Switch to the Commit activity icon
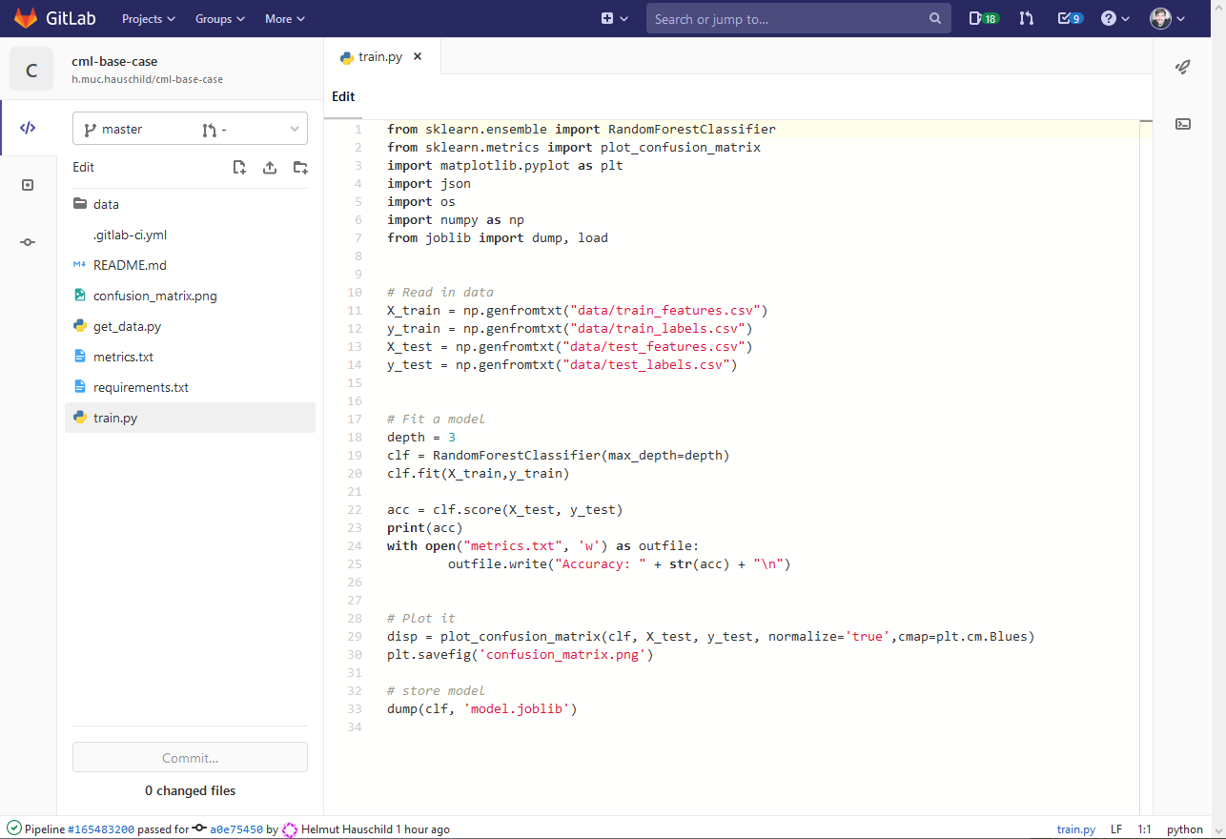1226x839 pixels. tap(28, 242)
